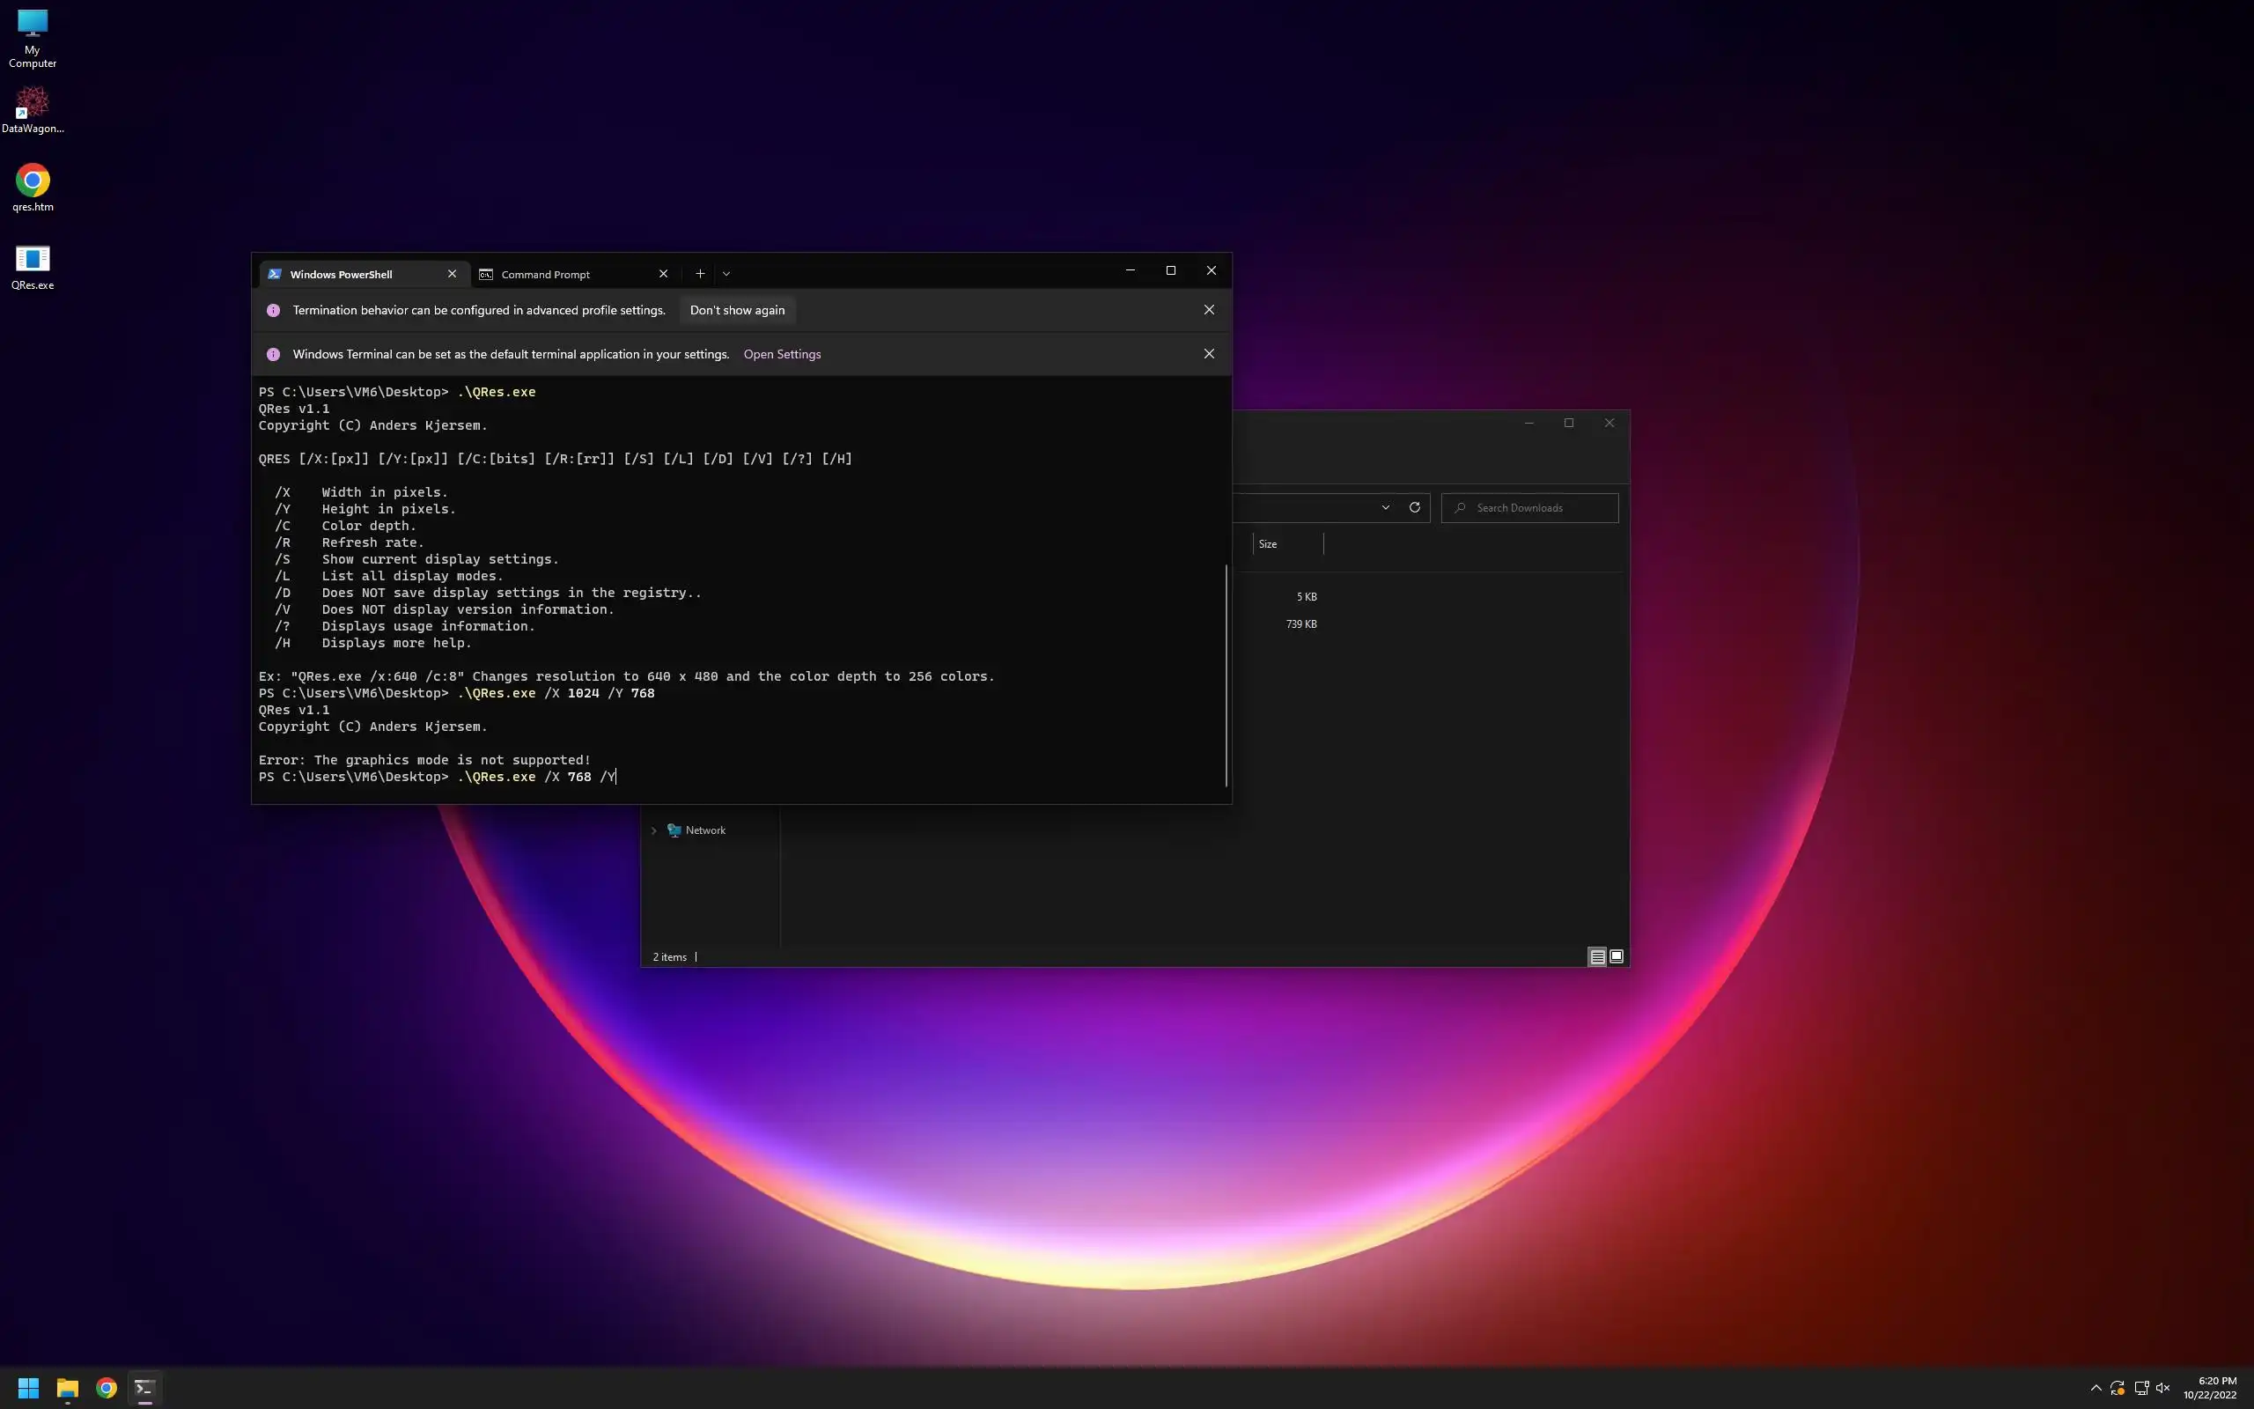Open the address bar history dropdown
This screenshot has height=1409, width=2254.
pyautogui.click(x=1385, y=507)
